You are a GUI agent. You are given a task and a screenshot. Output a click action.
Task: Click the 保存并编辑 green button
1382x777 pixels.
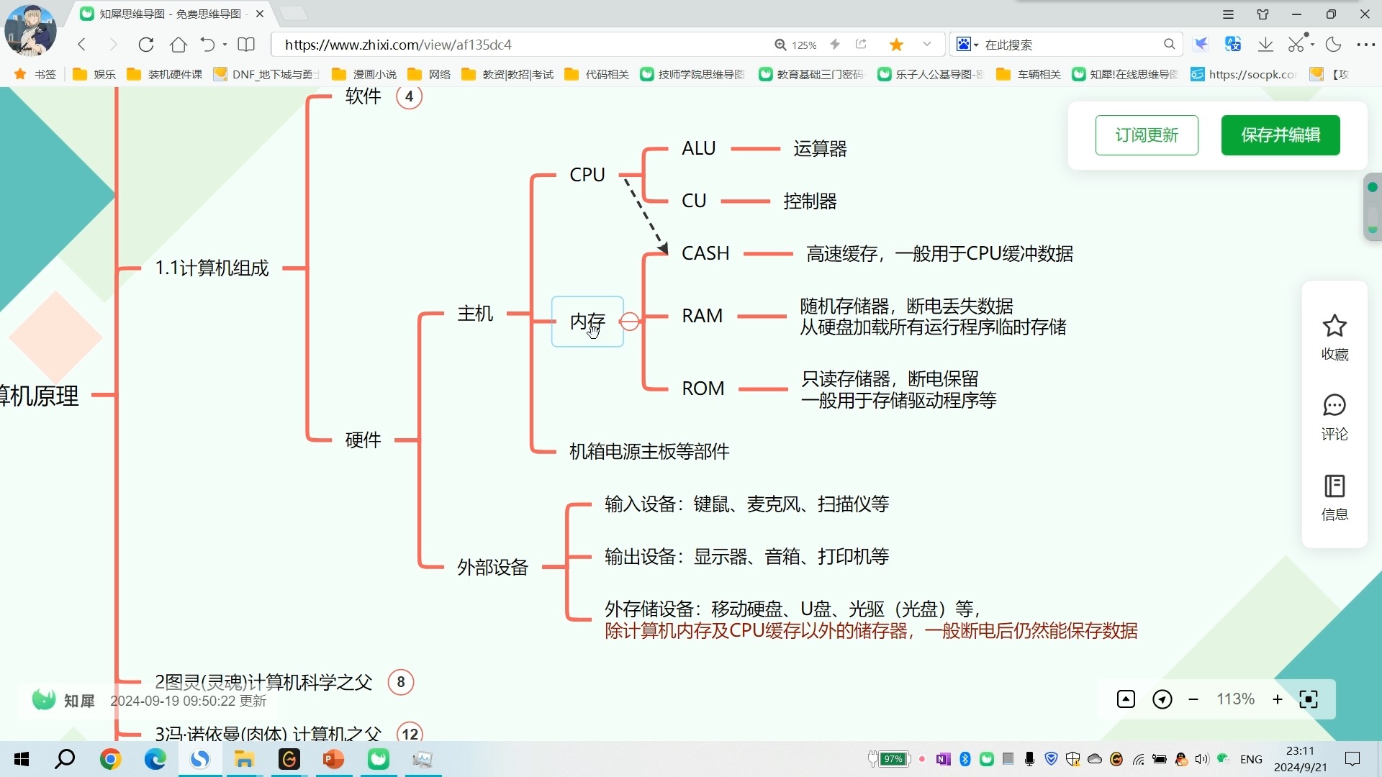point(1281,135)
